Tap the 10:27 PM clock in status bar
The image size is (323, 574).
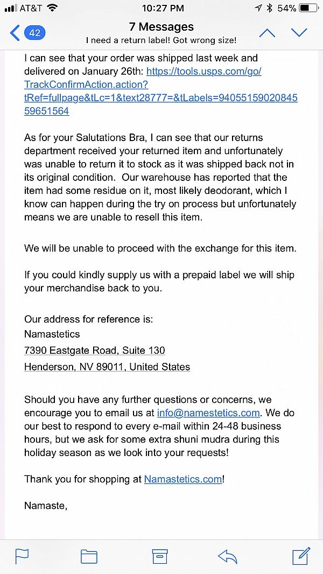163,8
